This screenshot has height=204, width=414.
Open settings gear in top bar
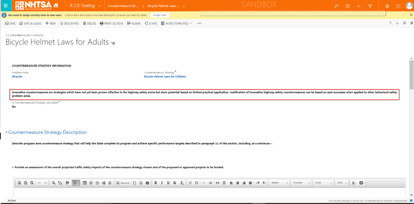coord(387,6)
